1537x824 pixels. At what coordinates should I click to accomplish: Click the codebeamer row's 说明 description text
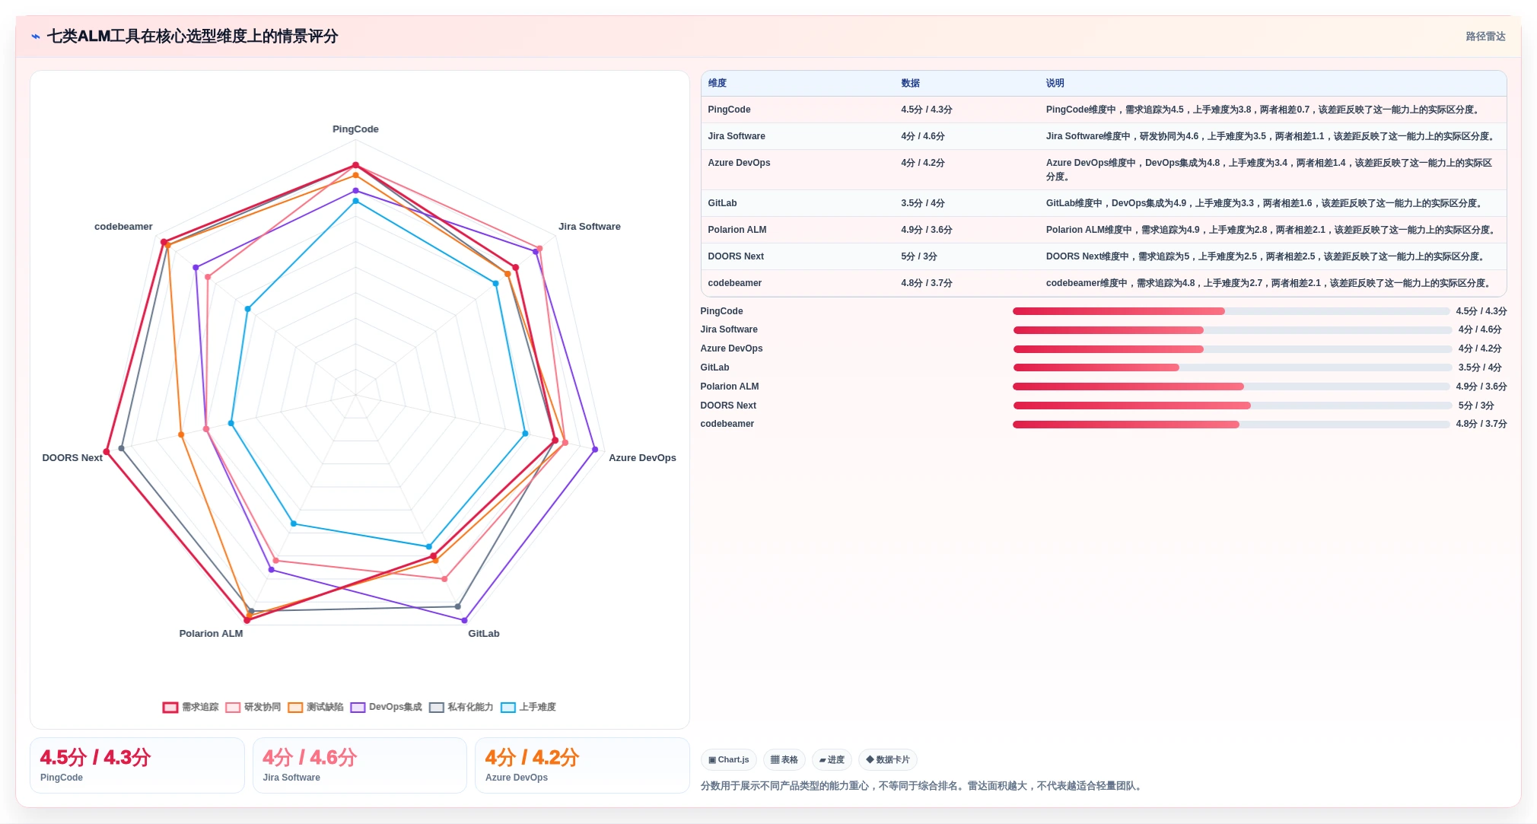tap(1270, 283)
